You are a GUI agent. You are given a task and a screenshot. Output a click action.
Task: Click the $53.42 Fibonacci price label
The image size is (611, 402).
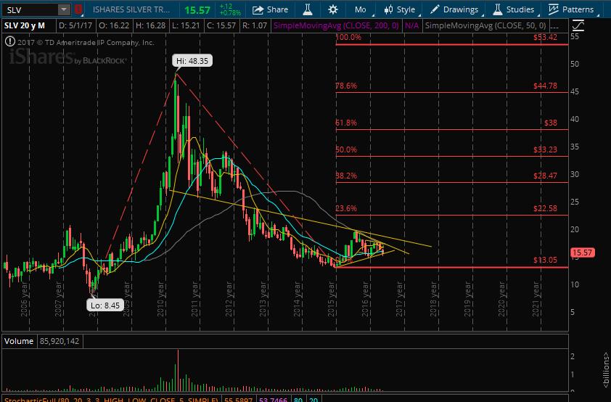(545, 38)
